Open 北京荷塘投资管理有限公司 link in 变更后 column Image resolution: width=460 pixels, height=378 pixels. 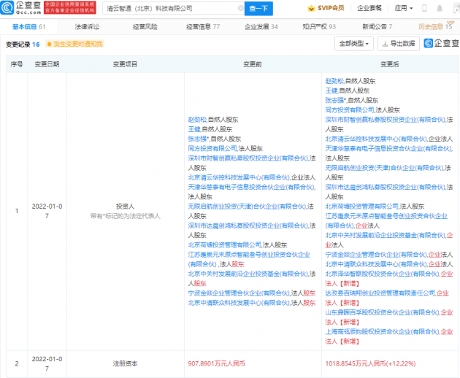click(x=361, y=207)
